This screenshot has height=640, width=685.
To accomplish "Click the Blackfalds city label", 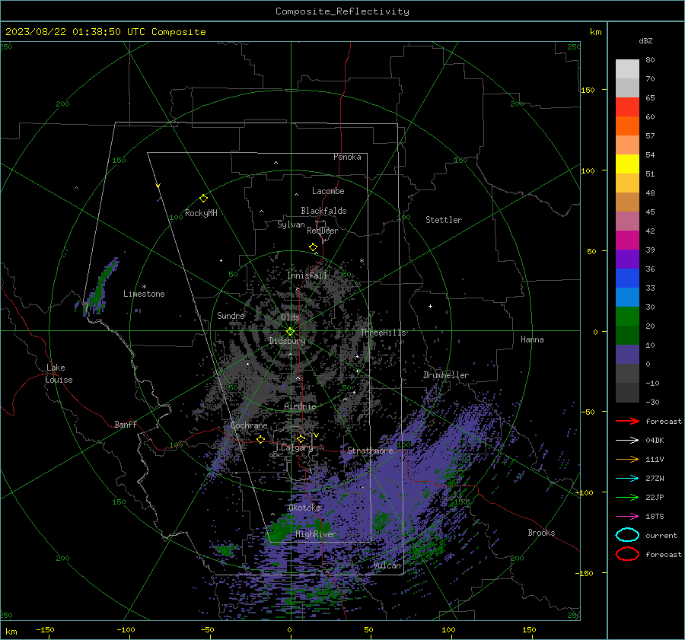I will click(323, 211).
